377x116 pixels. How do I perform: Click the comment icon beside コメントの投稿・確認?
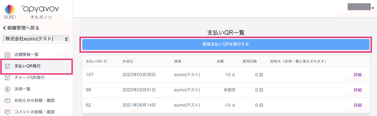(x=8, y=112)
